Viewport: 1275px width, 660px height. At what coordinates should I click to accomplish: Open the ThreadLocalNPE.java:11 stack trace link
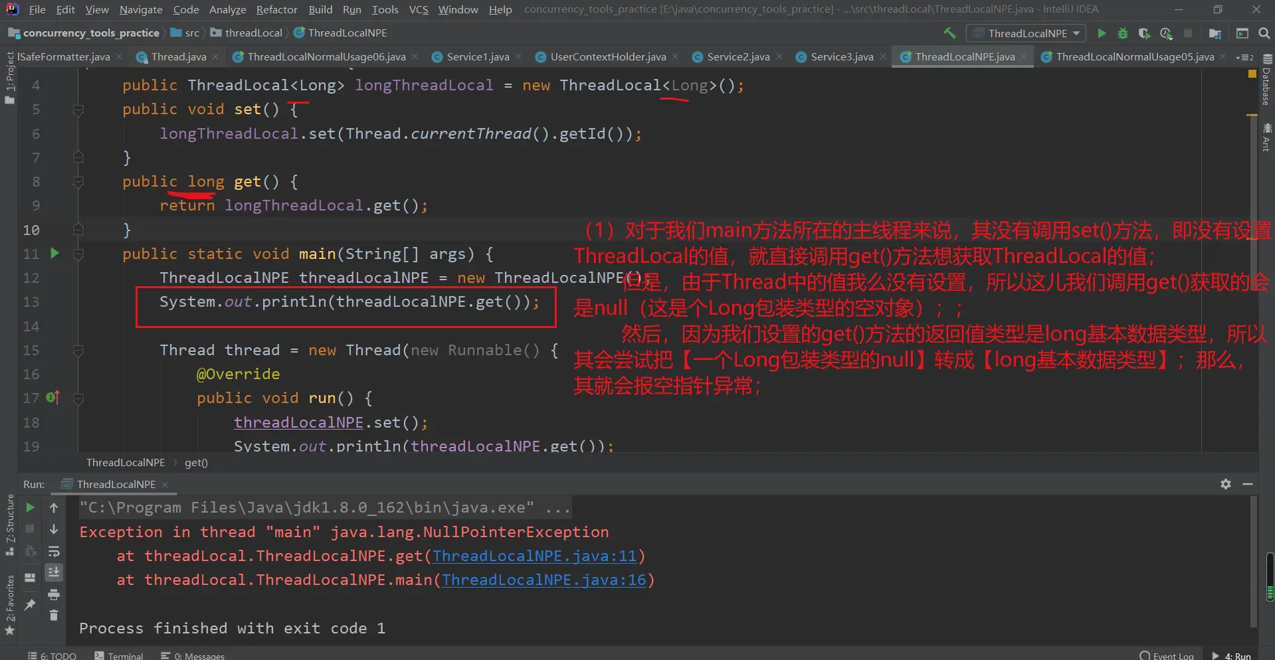coord(534,556)
